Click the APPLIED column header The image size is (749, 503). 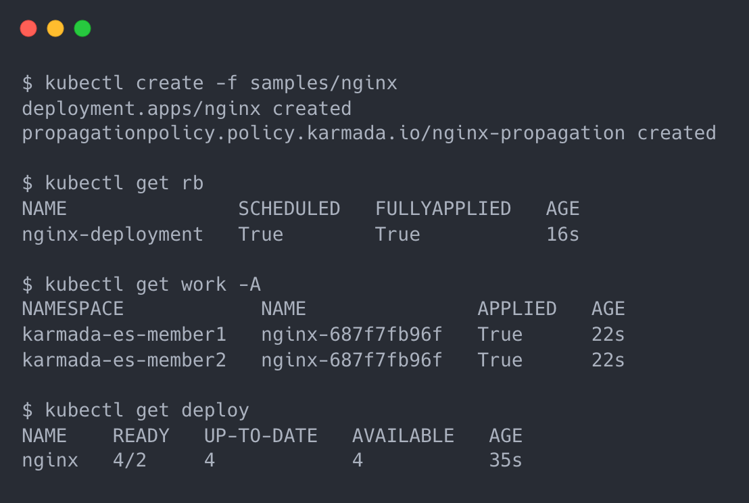click(516, 309)
